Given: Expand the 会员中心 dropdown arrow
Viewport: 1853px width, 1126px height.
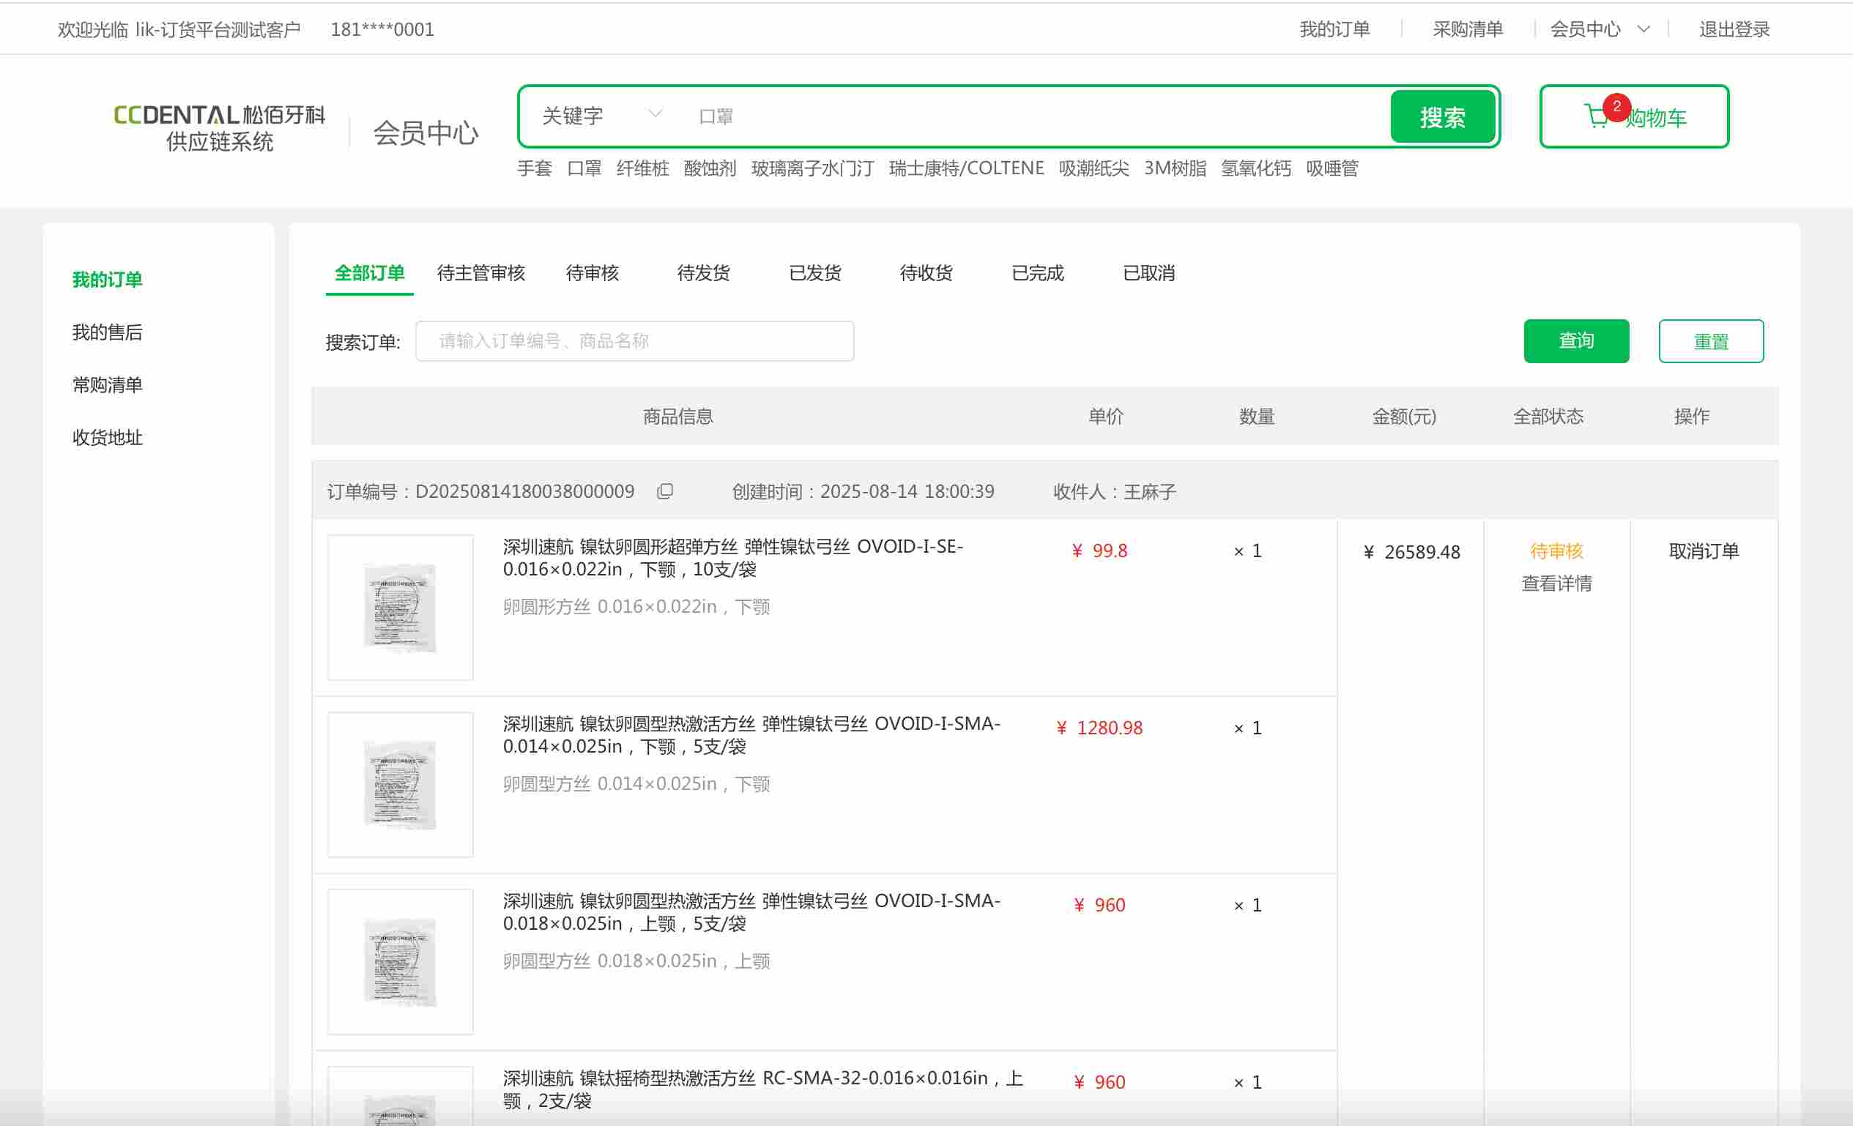Looking at the screenshot, I should pos(1644,29).
